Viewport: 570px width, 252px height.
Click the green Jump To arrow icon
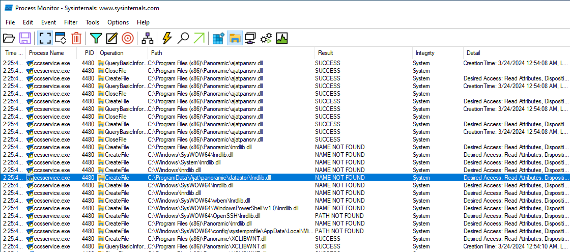199,38
